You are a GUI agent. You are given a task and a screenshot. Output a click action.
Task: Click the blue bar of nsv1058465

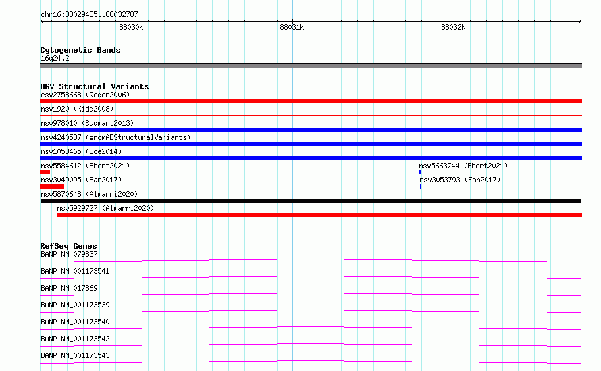tap(311, 158)
